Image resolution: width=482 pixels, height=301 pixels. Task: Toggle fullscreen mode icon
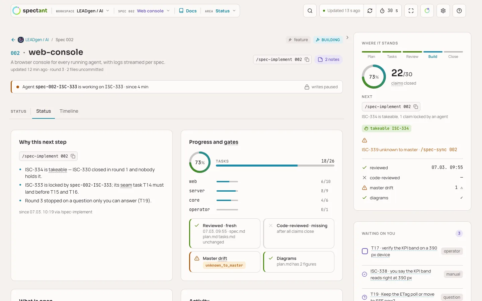pos(411,11)
